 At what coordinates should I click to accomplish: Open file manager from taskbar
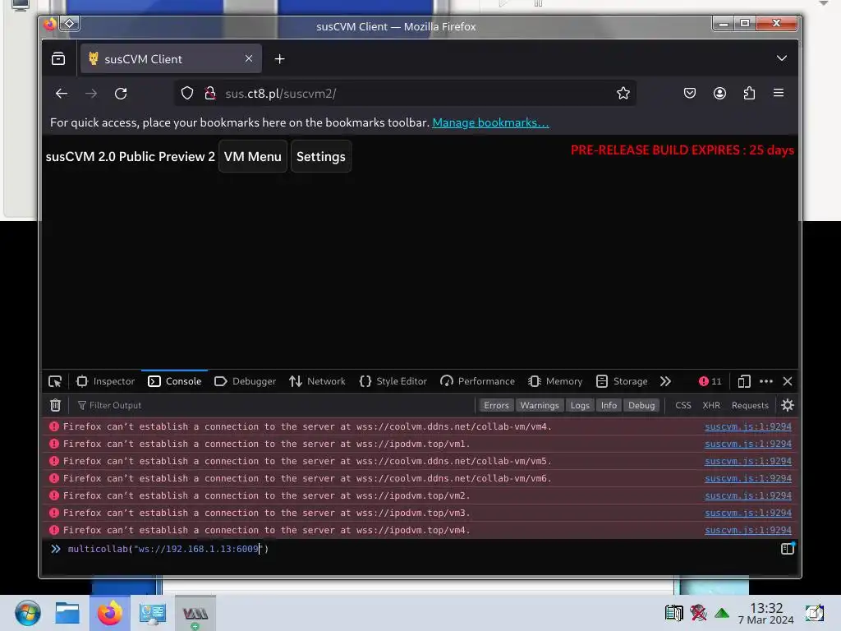click(x=67, y=613)
